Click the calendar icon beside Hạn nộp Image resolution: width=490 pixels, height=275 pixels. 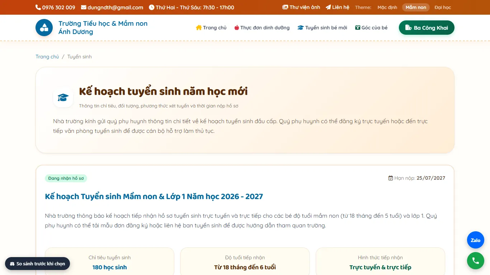coord(391,178)
